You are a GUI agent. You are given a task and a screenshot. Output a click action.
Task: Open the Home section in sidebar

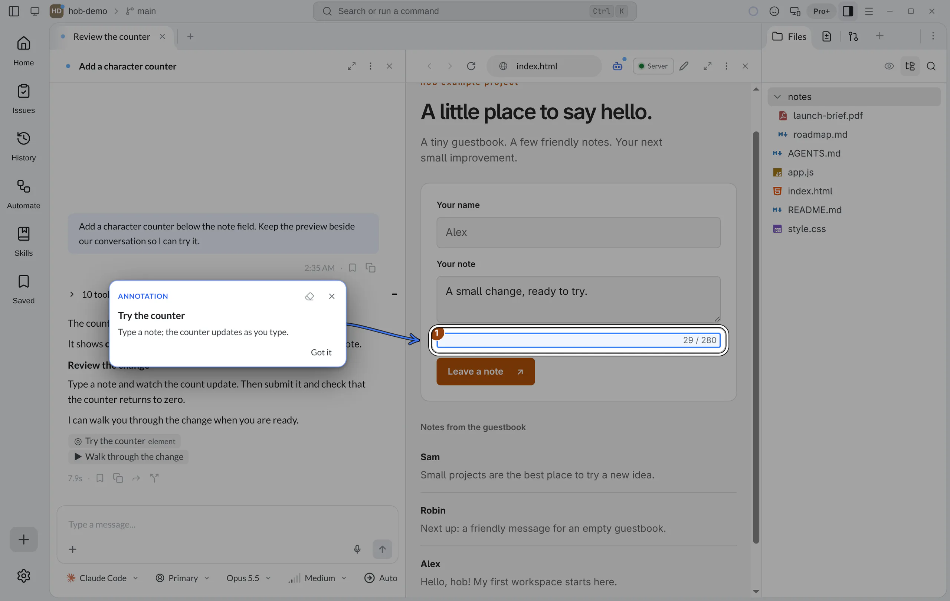23,51
